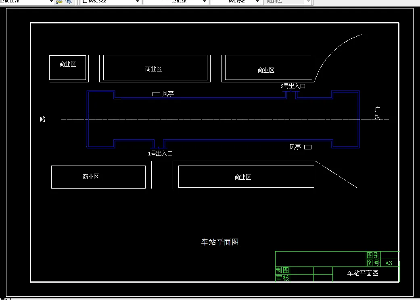Open the ByBlock color control dropdown
This screenshot has width=420, height=300.
click(138, 2)
